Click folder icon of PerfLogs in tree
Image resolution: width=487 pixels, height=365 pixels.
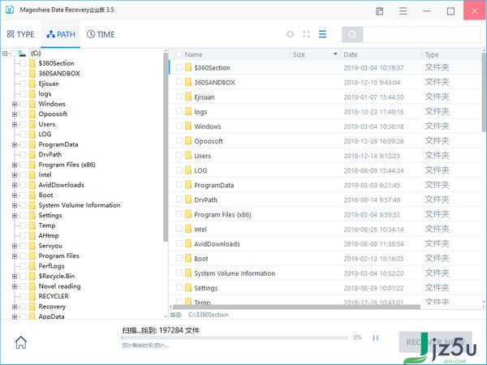32,266
